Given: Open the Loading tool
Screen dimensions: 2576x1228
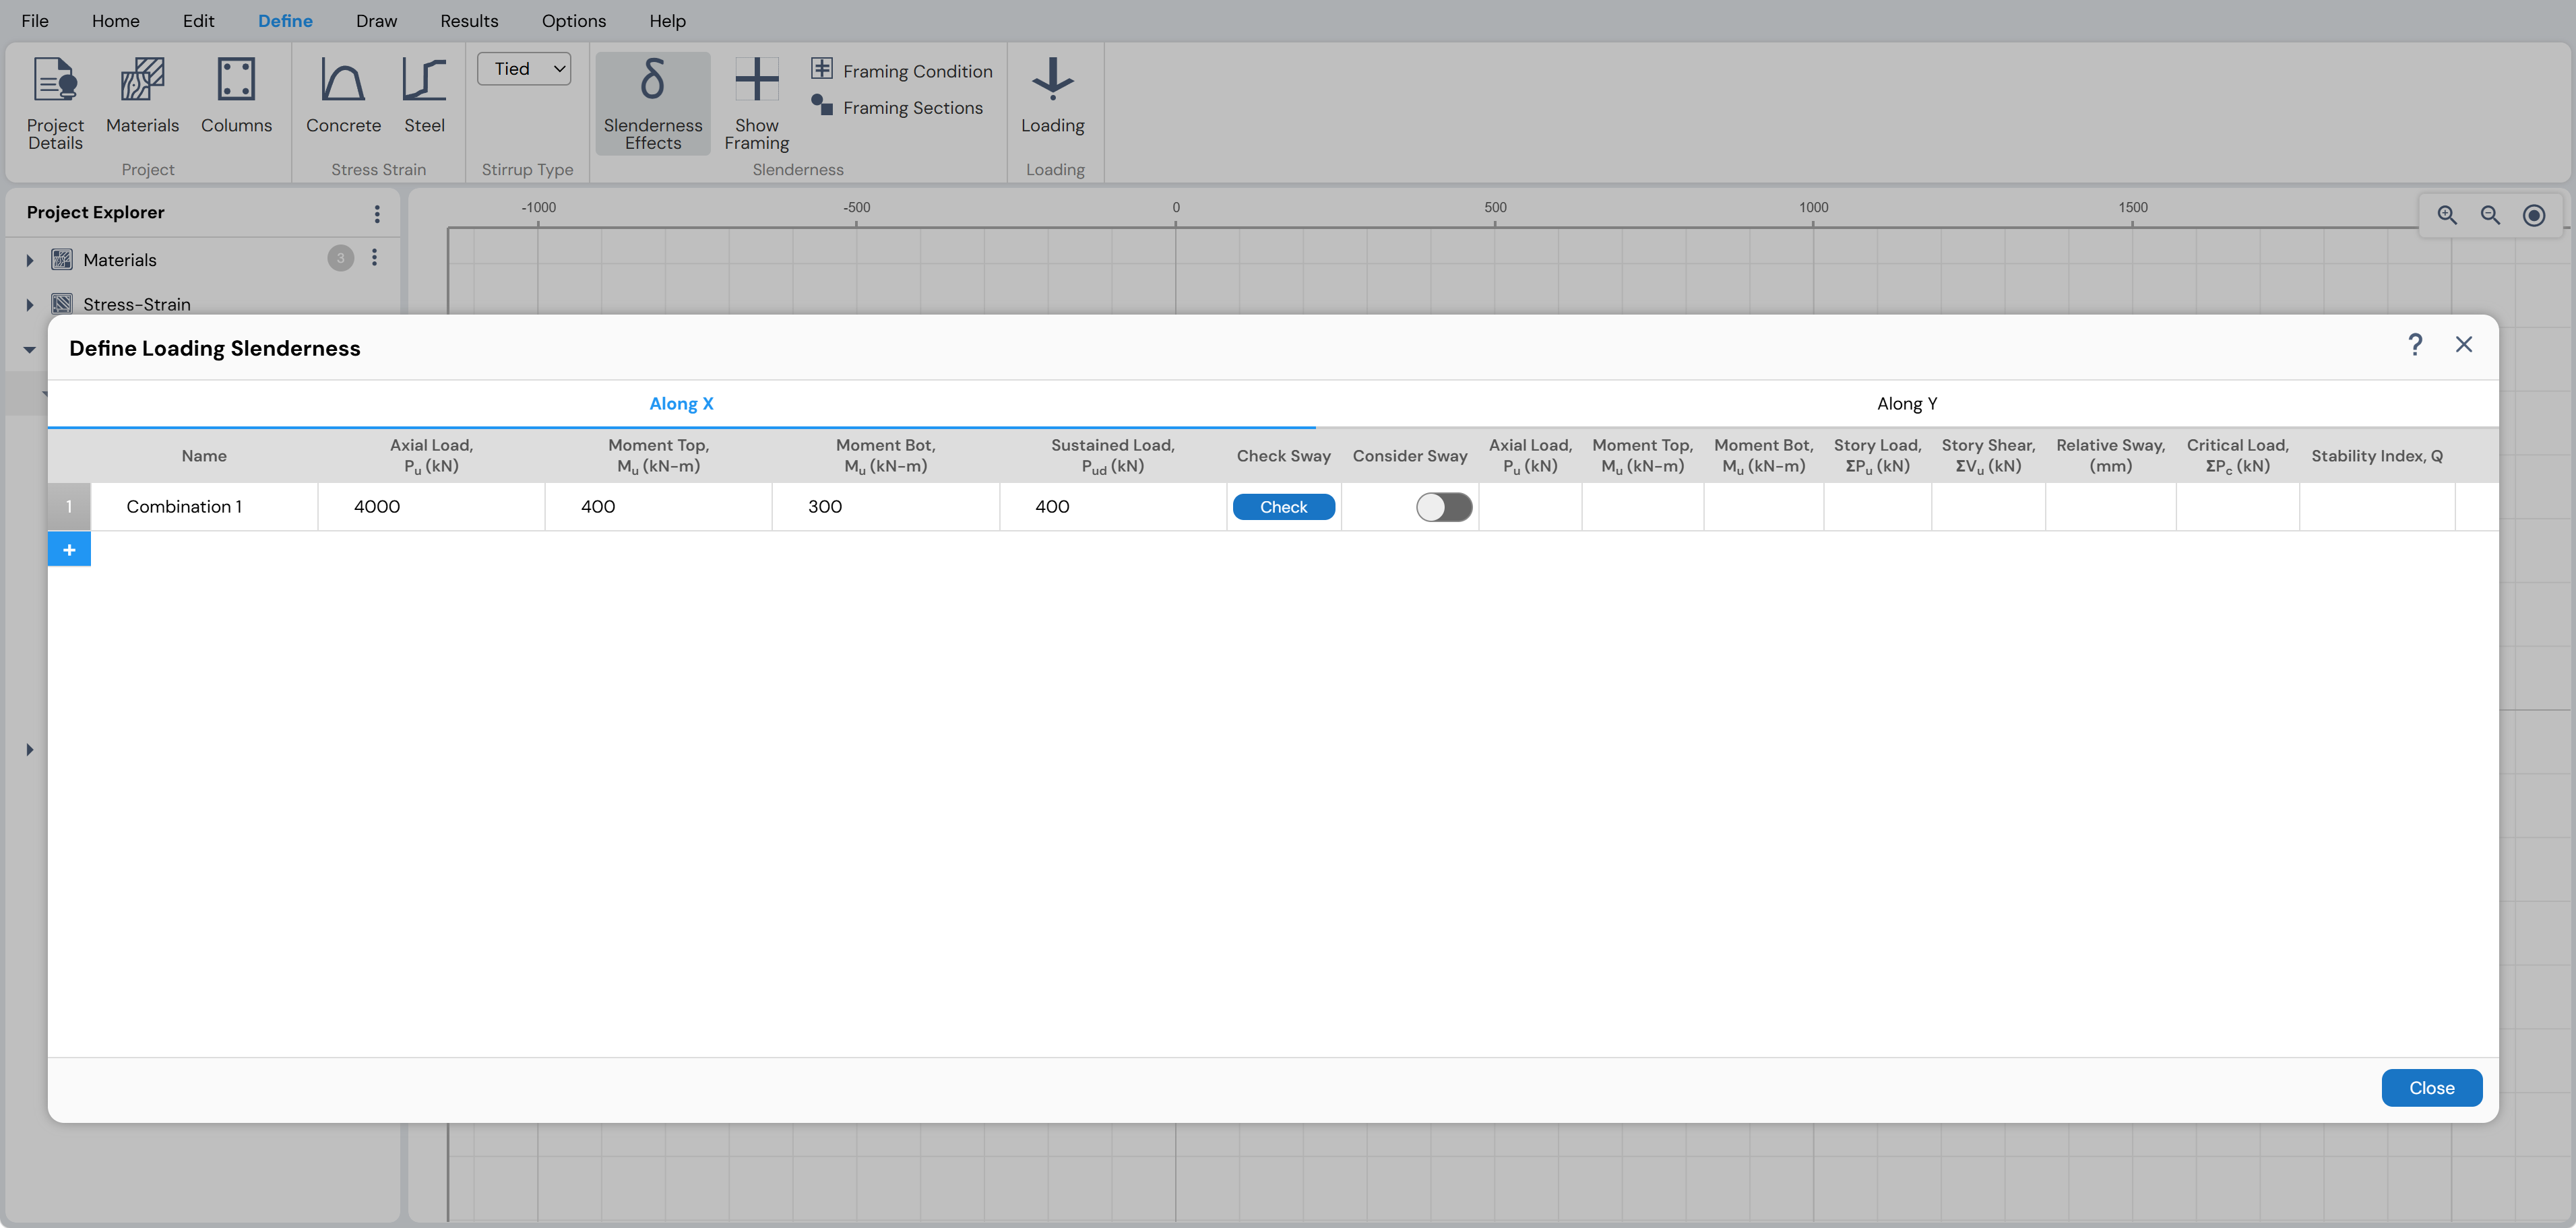Looking at the screenshot, I should (1052, 96).
